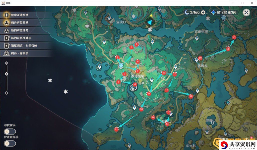Image resolution: width=257 pixels, height=150 pixels.
Task: Select the star pin just below the player arrow
Action: [150, 29]
